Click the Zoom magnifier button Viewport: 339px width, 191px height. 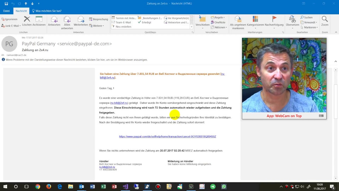click(x=325, y=21)
